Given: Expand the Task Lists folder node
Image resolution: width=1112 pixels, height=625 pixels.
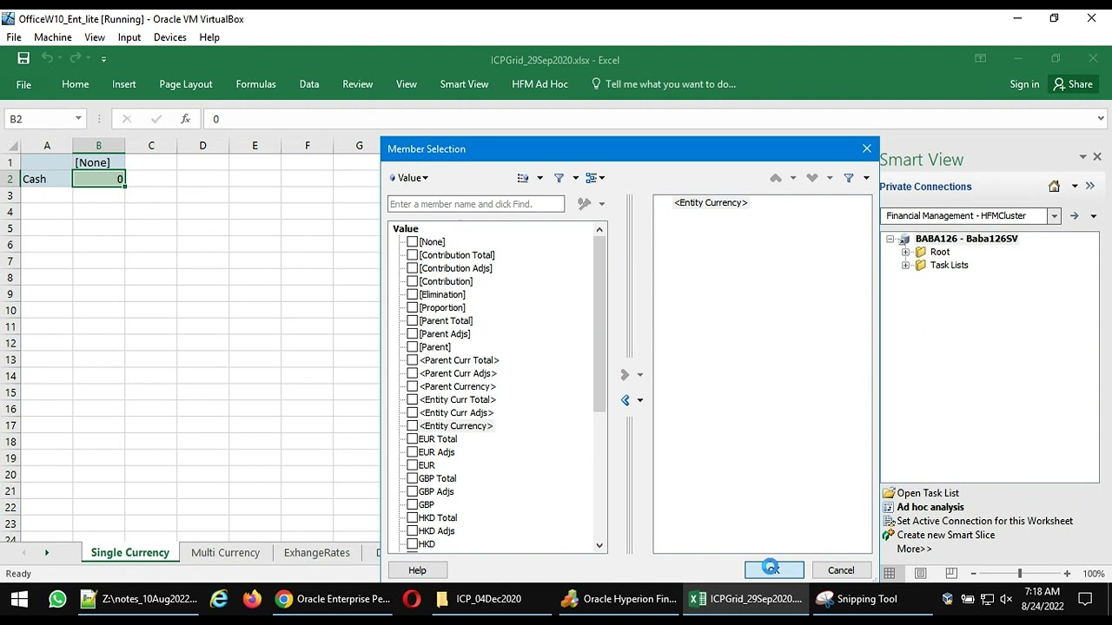Looking at the screenshot, I should point(905,266).
